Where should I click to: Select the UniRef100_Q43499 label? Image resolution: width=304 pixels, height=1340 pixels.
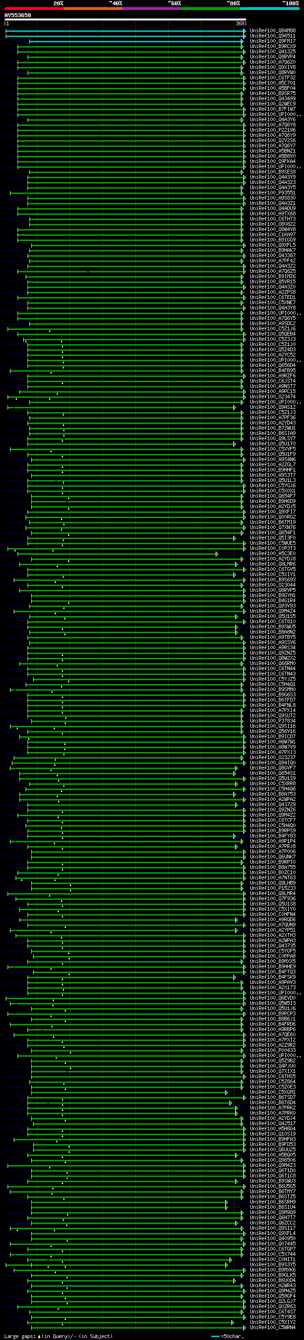coord(273,99)
